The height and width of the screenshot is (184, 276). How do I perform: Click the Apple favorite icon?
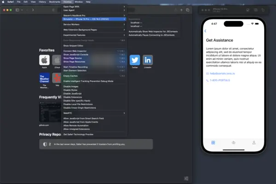pos(44,60)
